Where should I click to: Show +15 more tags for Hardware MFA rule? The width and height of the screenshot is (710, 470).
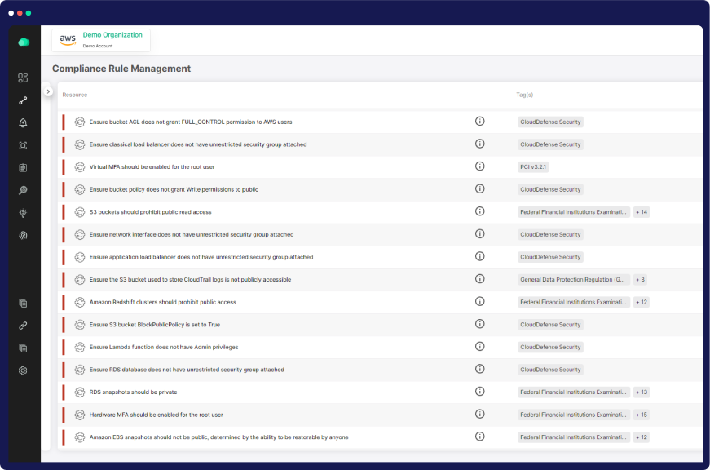[x=642, y=415]
